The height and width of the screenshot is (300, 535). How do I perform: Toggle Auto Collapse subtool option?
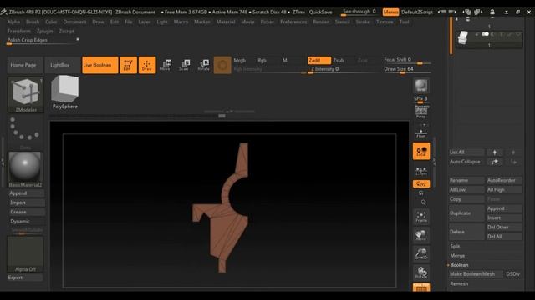[466, 162]
